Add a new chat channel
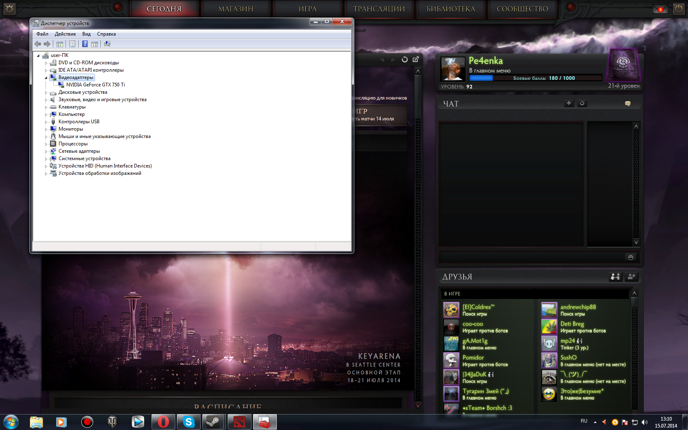This screenshot has height=430, width=688. click(x=569, y=103)
